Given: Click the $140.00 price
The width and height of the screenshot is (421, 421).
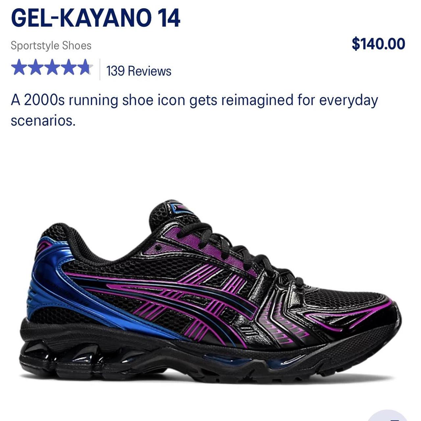Looking at the screenshot, I should tap(378, 44).
